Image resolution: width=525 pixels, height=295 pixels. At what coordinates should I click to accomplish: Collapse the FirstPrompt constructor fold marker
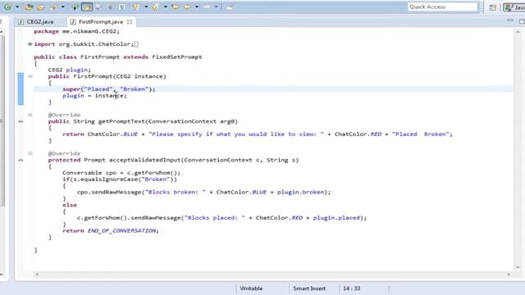[30, 76]
